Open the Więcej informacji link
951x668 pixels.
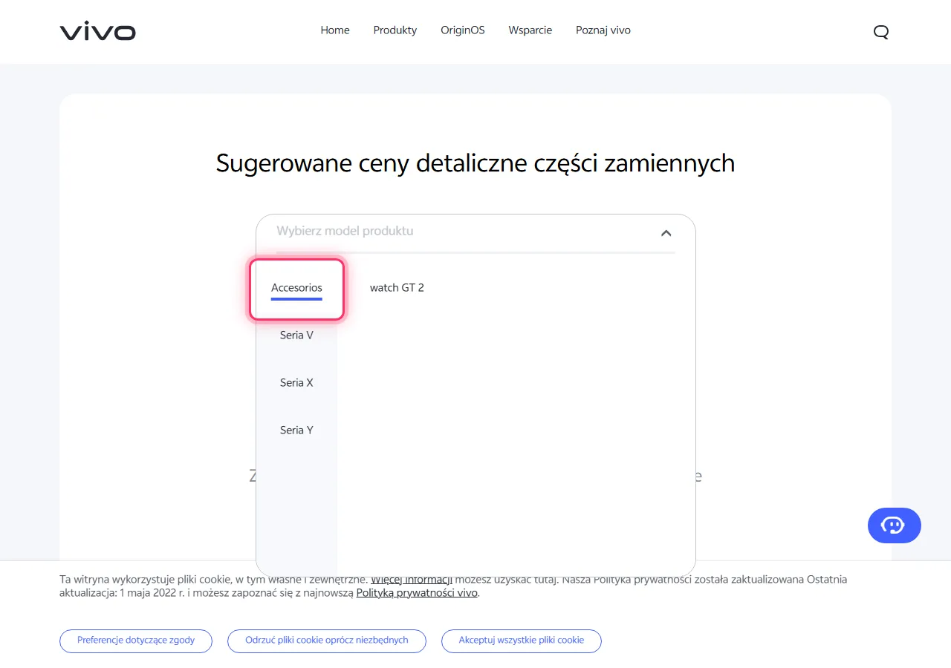pos(412,580)
